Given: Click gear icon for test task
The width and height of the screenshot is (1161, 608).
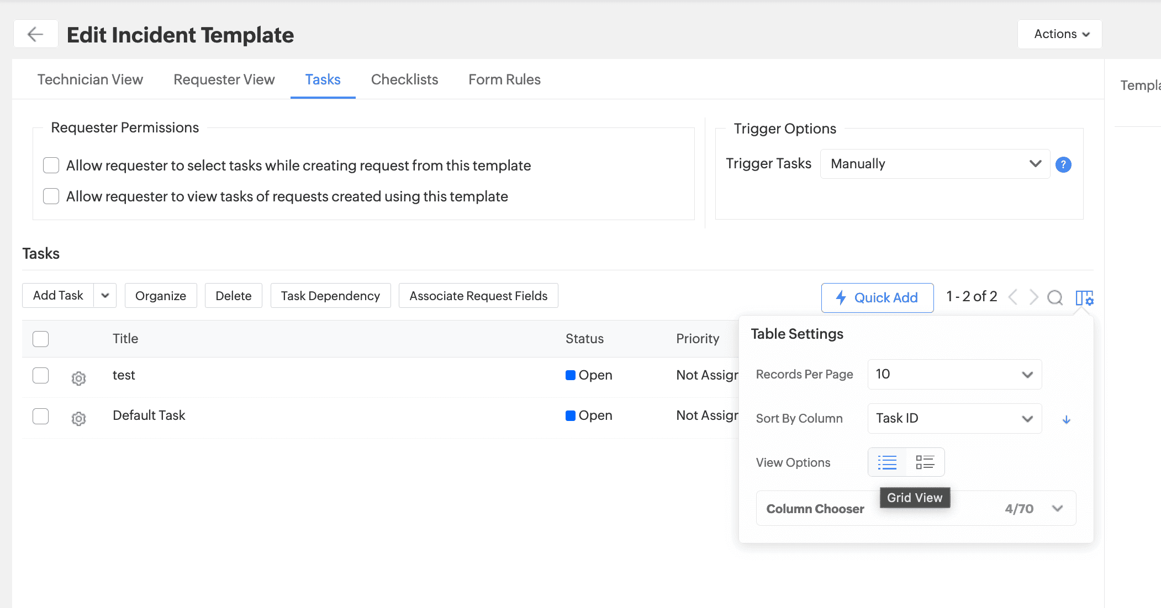Looking at the screenshot, I should pos(79,378).
